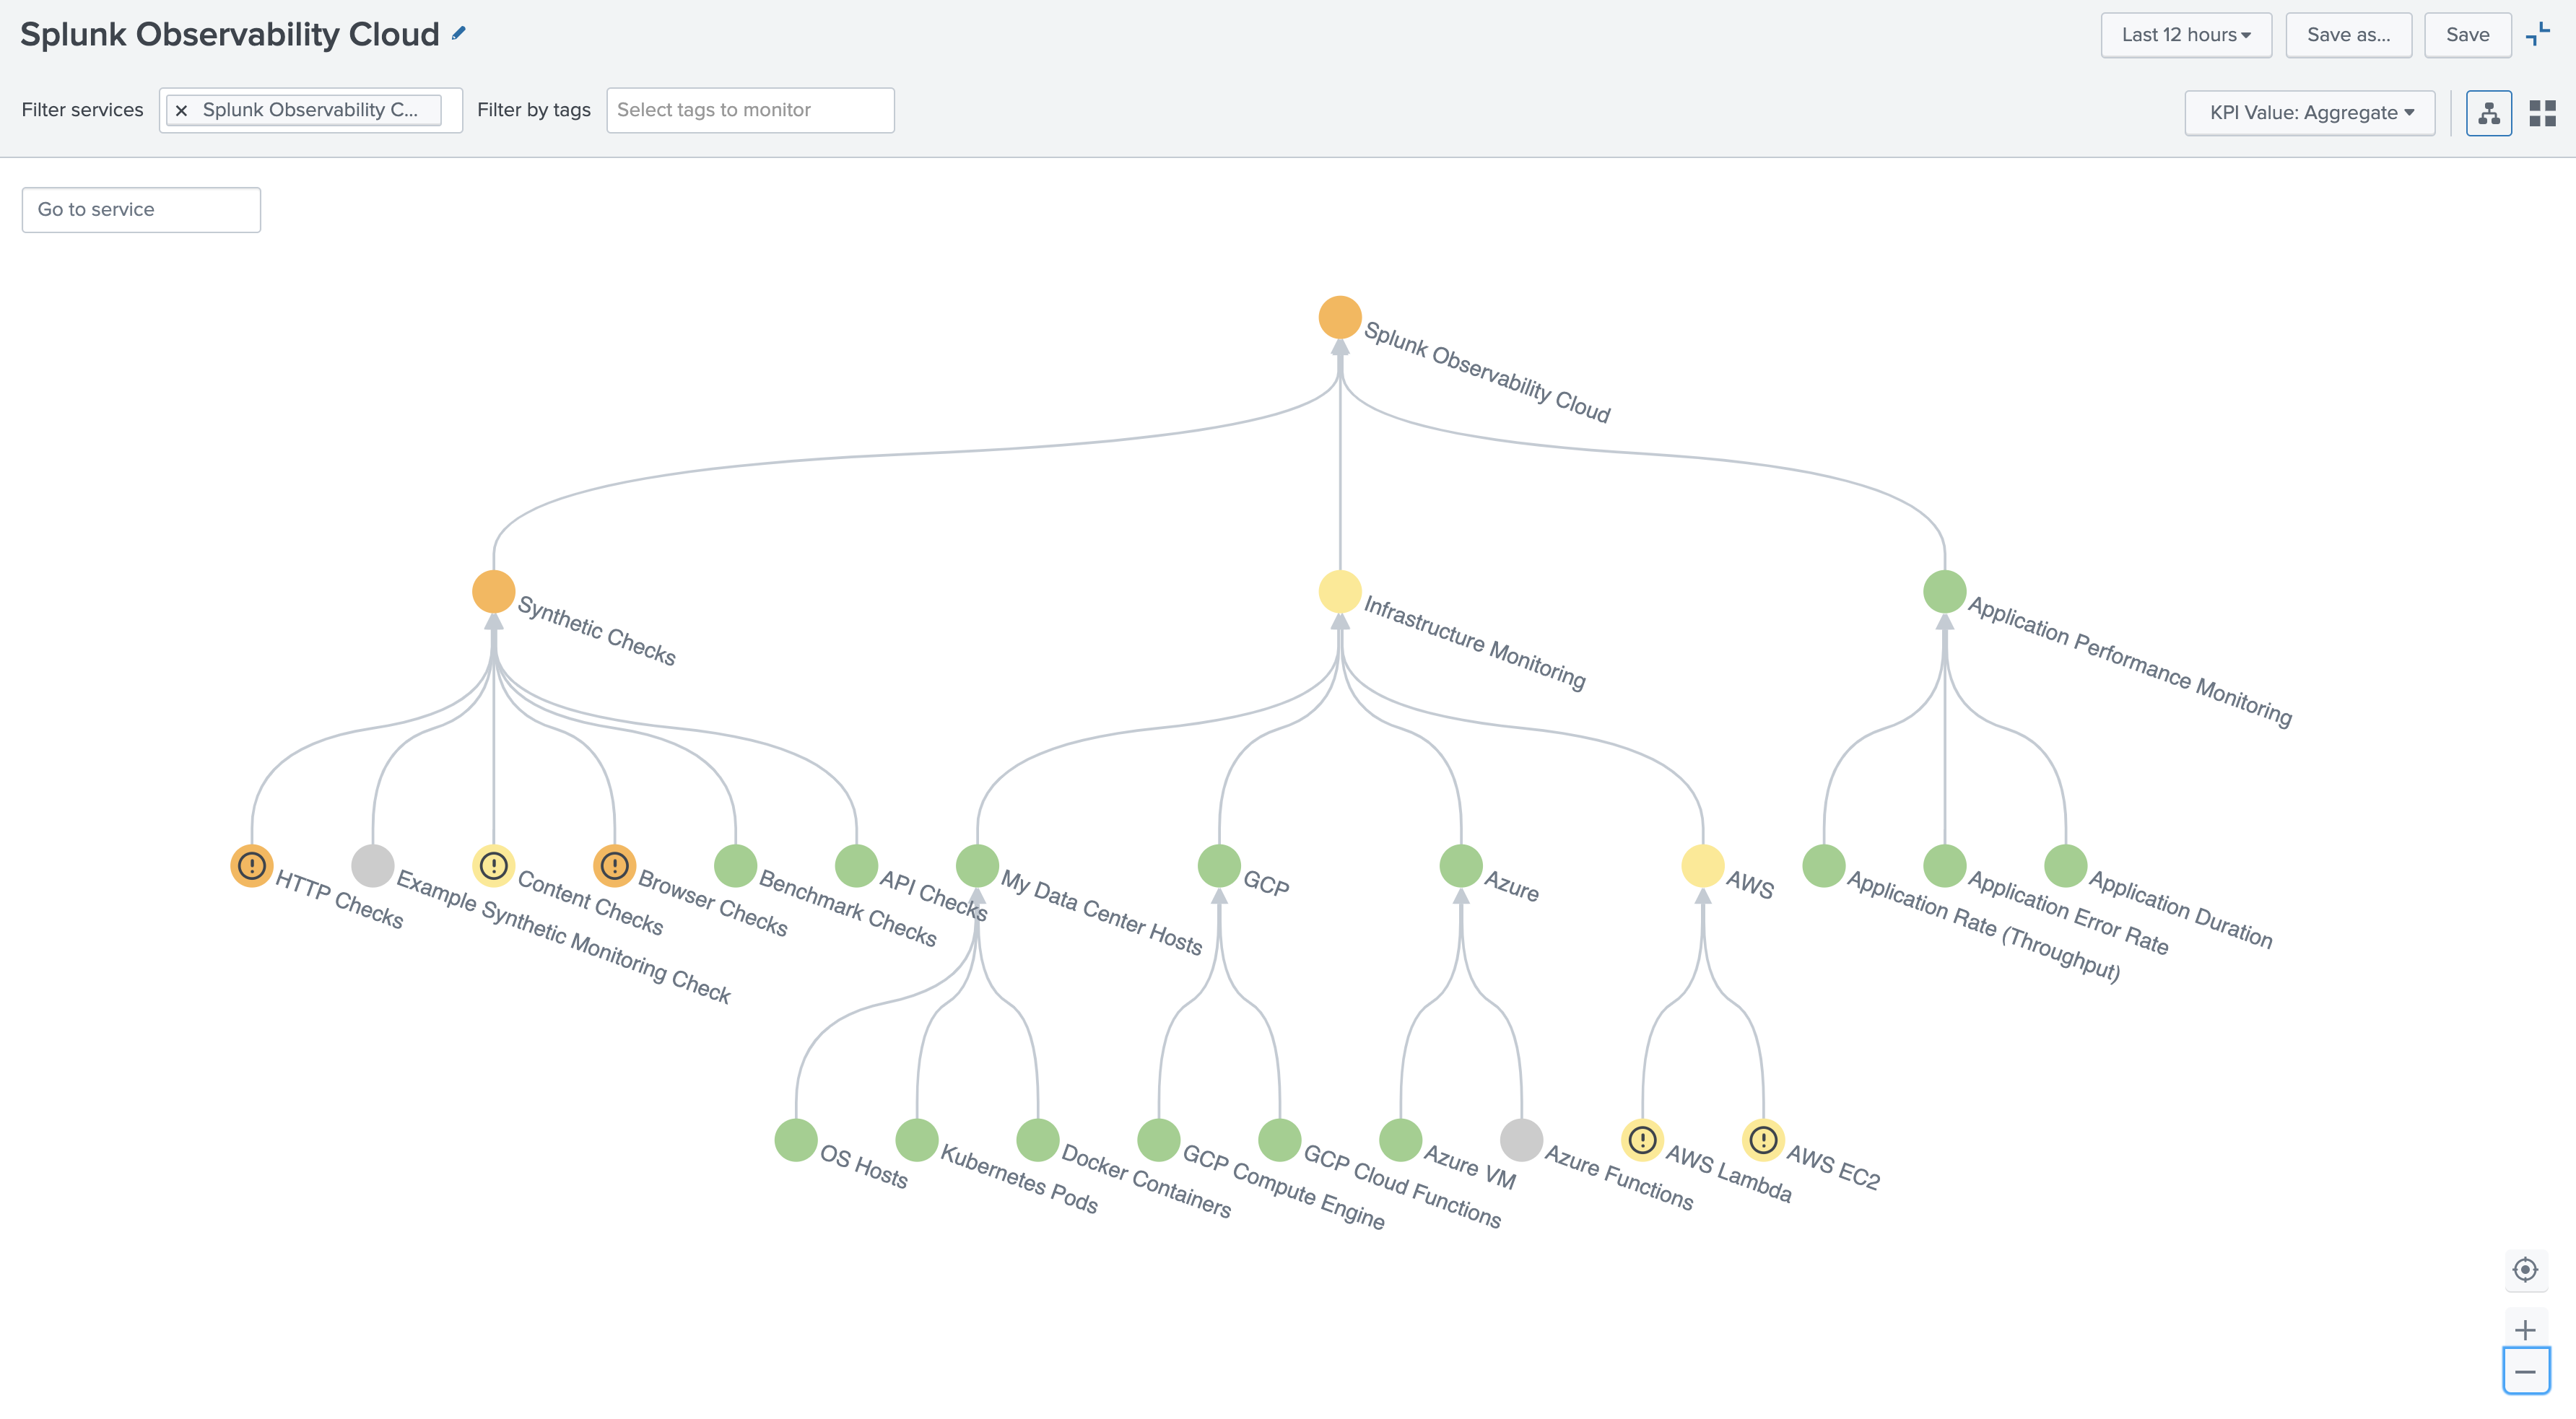The image size is (2576, 1419).
Task: Select the GCP node
Action: point(1220,866)
